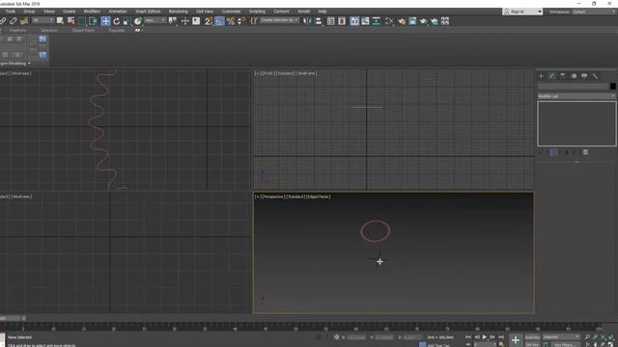Switch to the Motion command panel tab
This screenshot has height=347, width=618.
(574, 75)
